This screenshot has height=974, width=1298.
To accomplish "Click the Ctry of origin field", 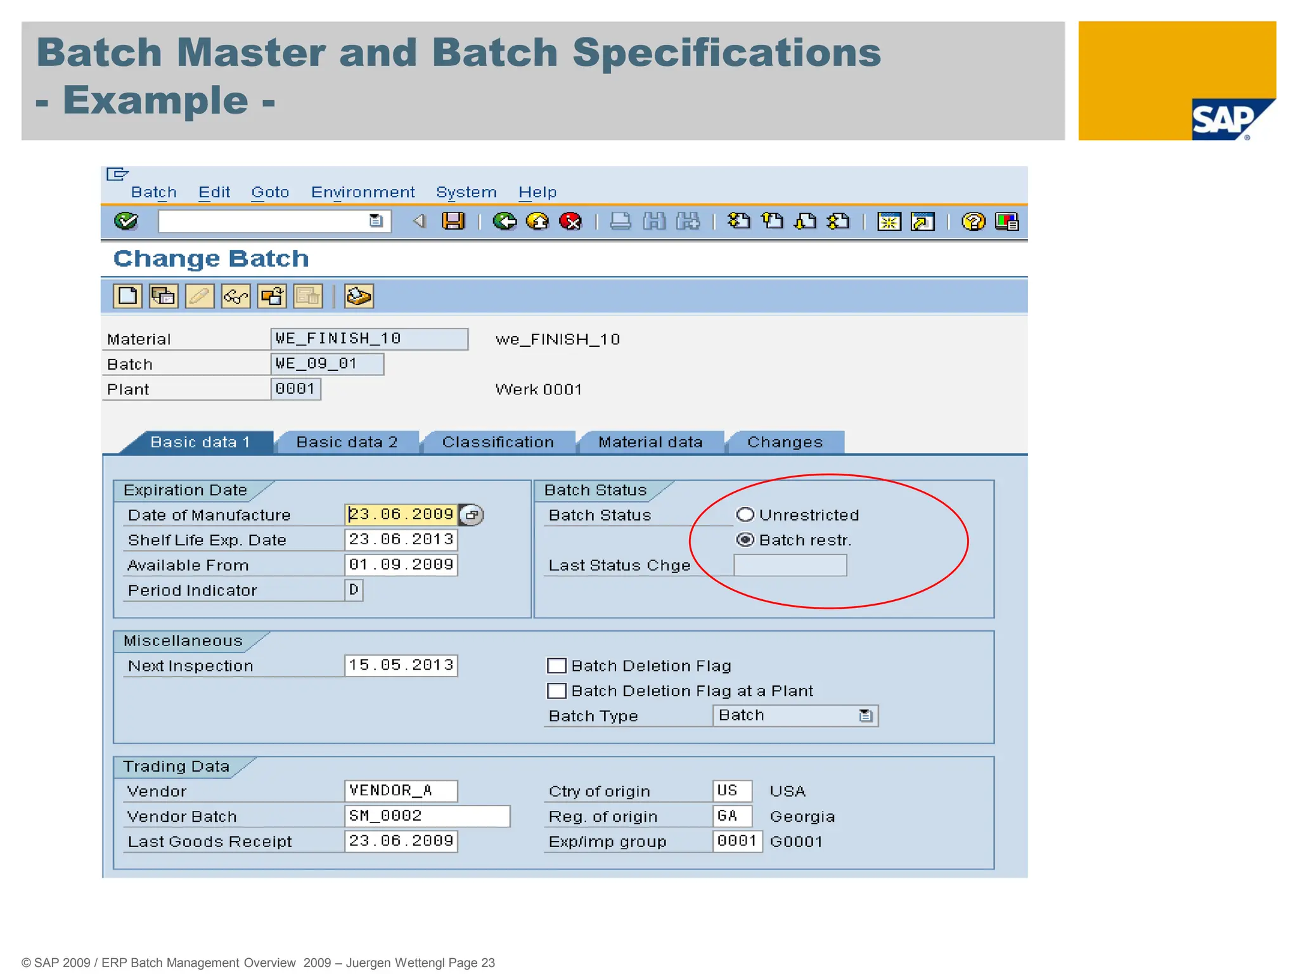I will click(x=733, y=791).
